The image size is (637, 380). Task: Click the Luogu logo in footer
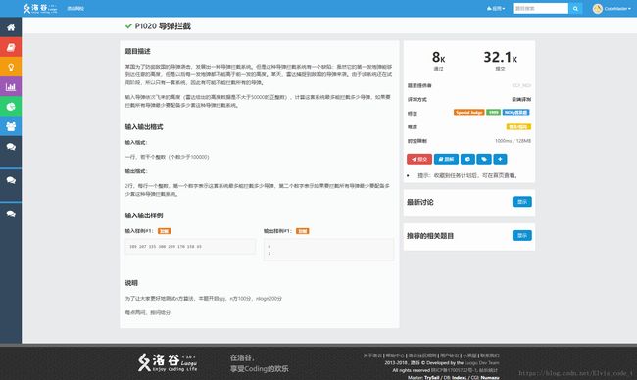[168, 362]
